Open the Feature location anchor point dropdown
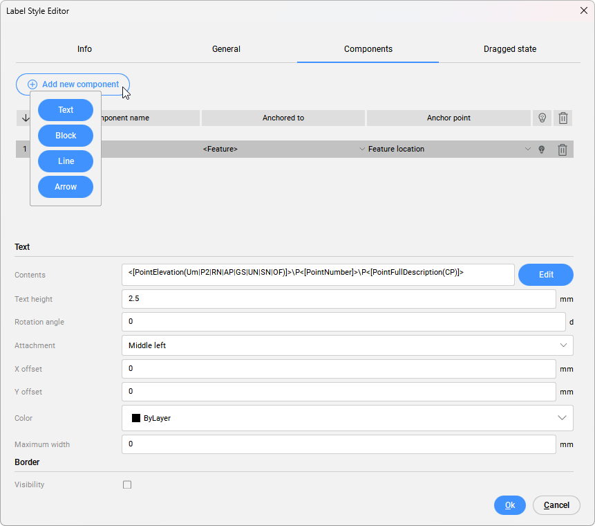 pos(528,149)
